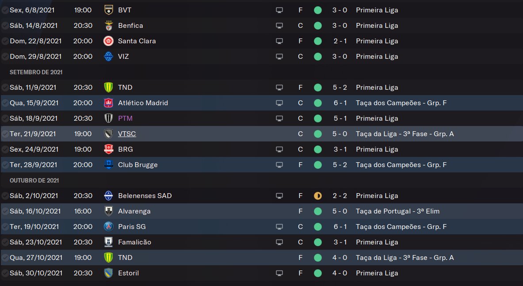Click TV broadcast icon on Santa Clara match

pyautogui.click(x=279, y=41)
